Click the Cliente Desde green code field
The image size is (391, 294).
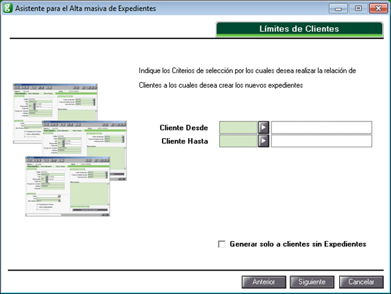tap(238, 127)
